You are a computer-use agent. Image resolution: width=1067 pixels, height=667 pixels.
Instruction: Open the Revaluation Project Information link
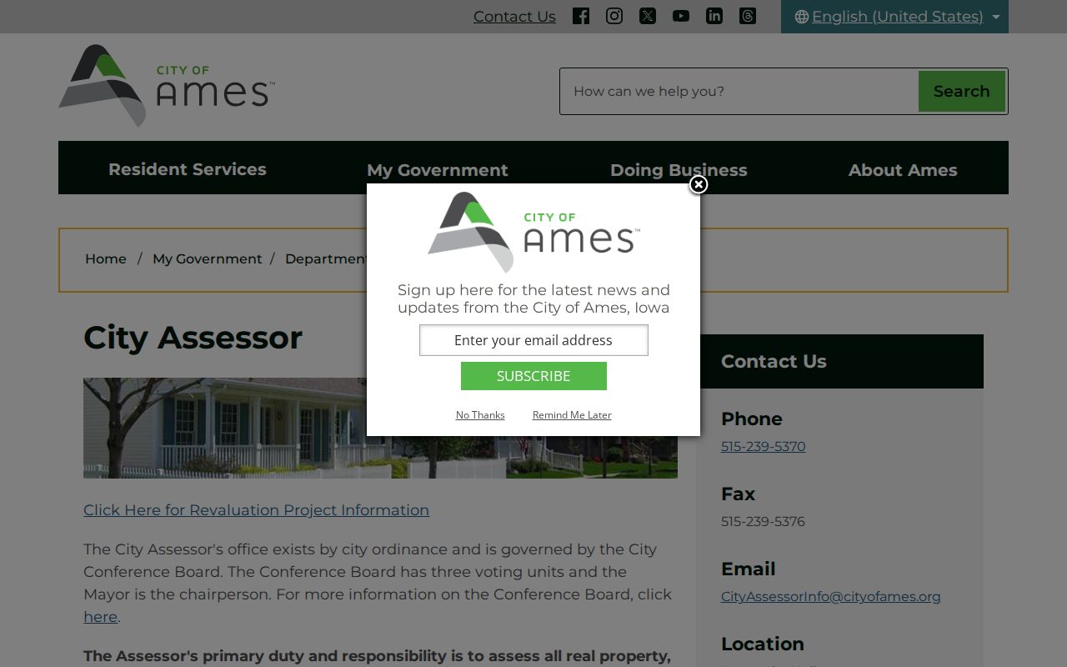[256, 510]
